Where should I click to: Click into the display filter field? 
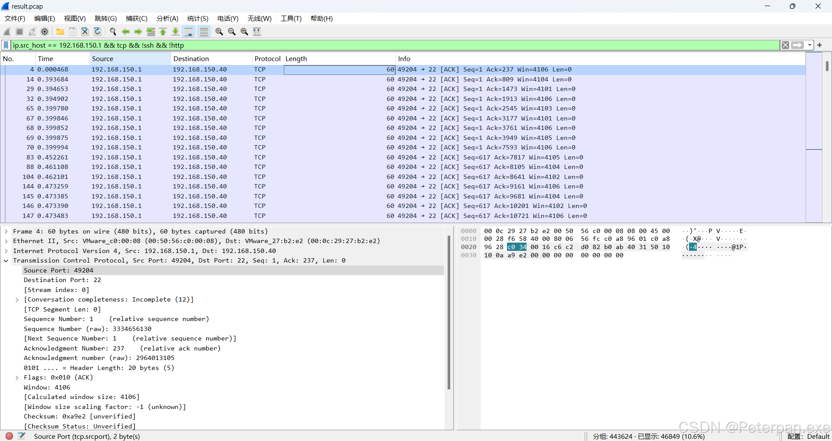pos(395,45)
